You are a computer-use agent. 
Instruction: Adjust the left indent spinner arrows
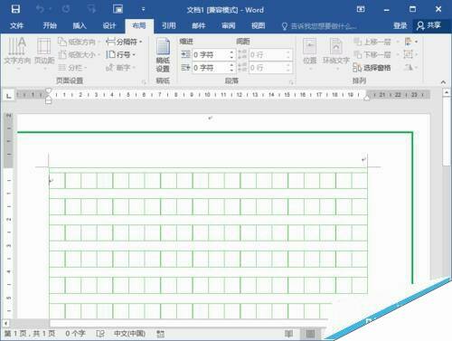231,54
